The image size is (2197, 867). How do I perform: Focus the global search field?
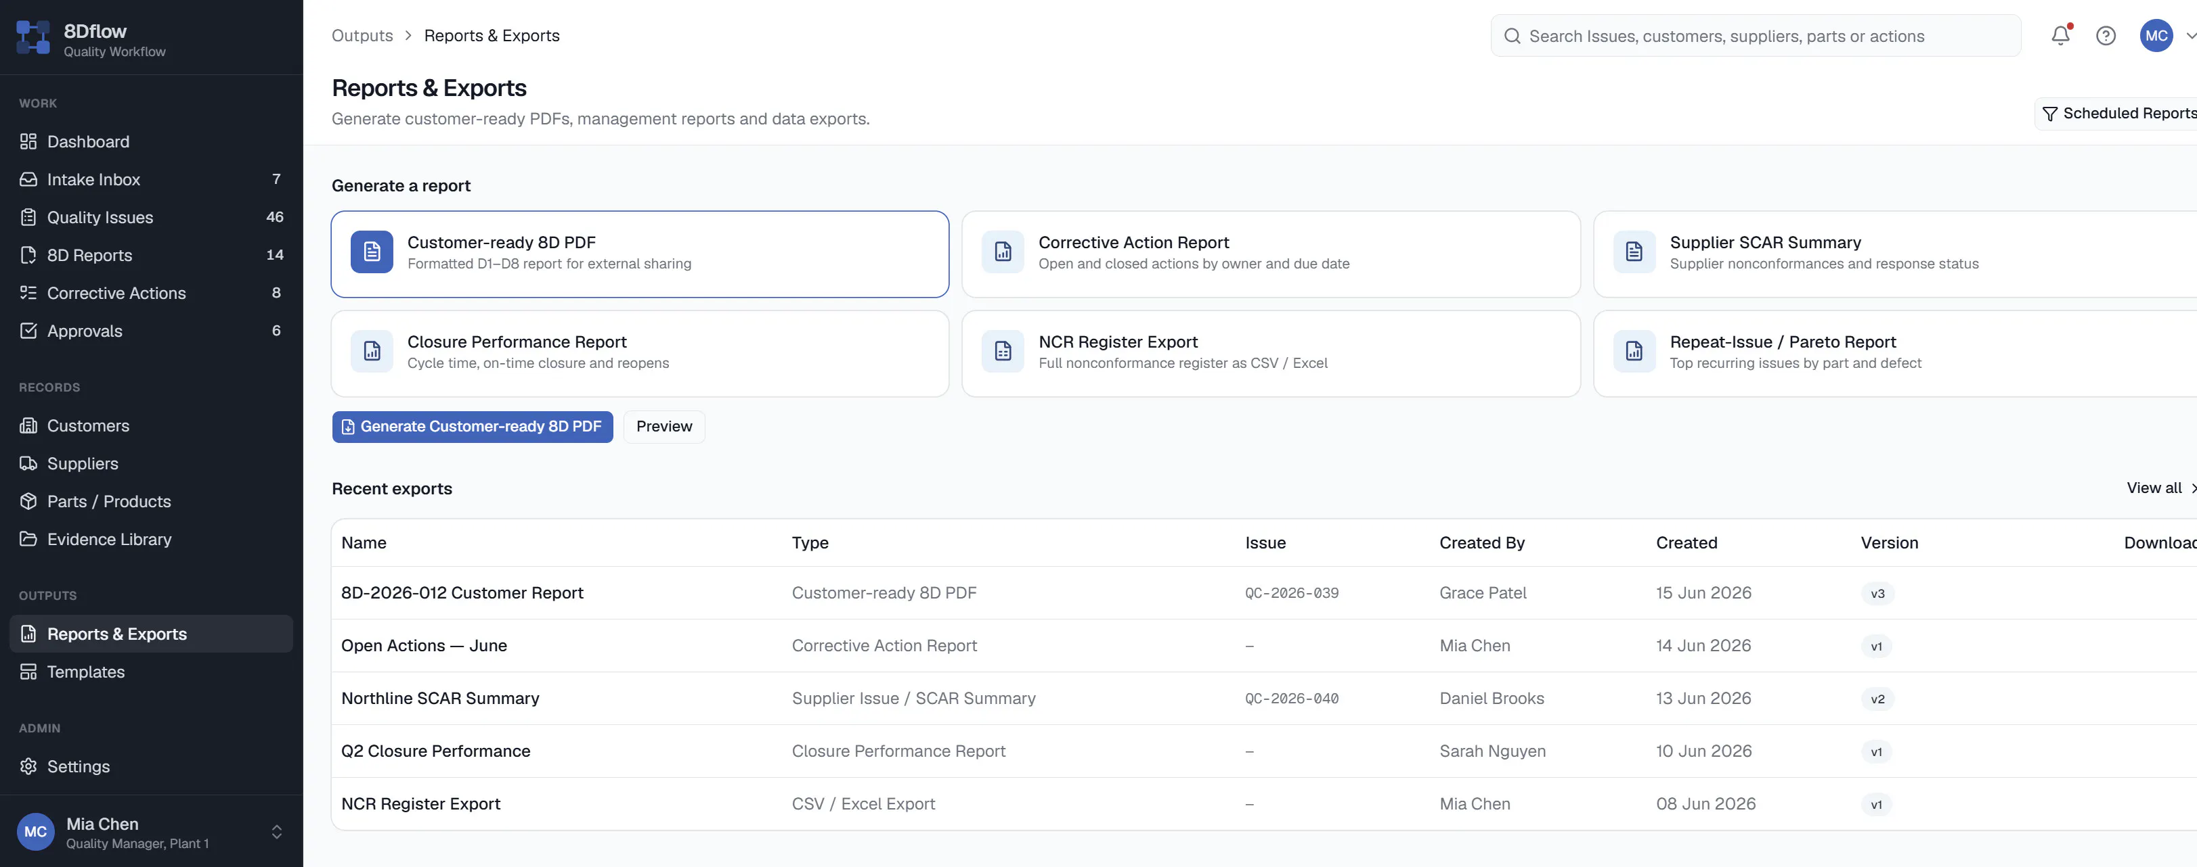coord(1755,36)
